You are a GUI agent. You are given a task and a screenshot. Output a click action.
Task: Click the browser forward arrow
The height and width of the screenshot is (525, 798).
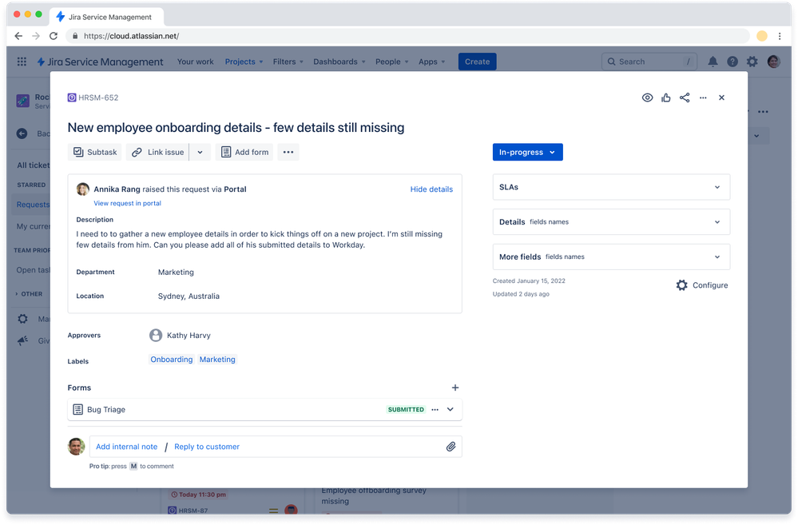36,36
